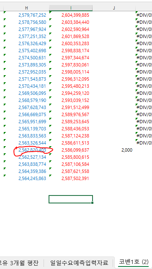Viewport: 152px width, 269px height.
Task: Click the last #DIV/0! error cell
Action: pos(144,143)
